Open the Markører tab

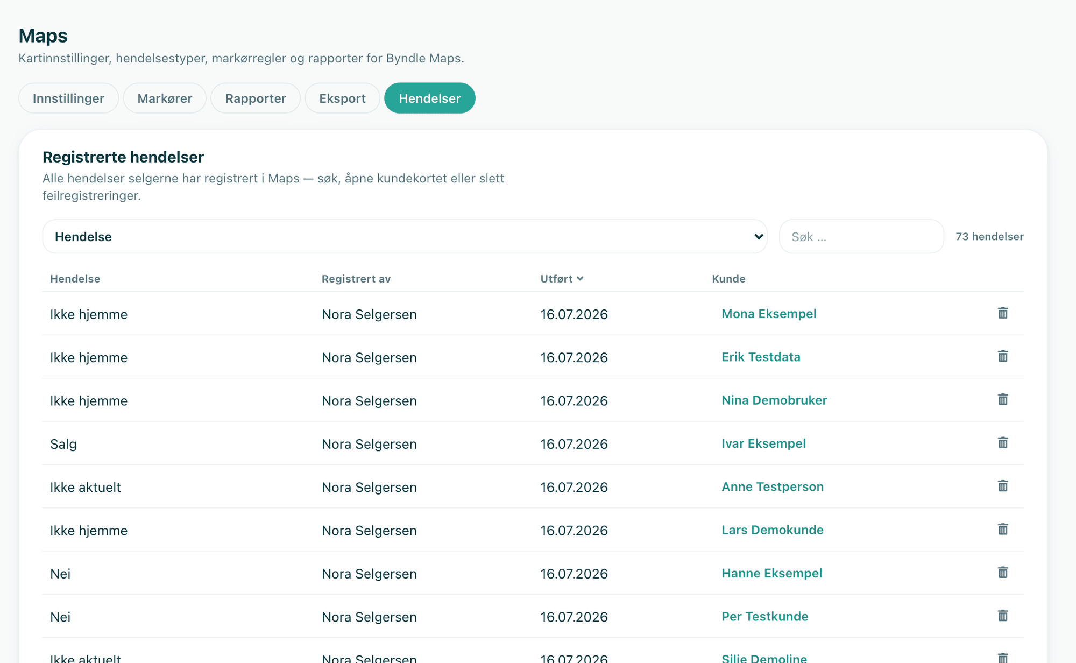165,98
